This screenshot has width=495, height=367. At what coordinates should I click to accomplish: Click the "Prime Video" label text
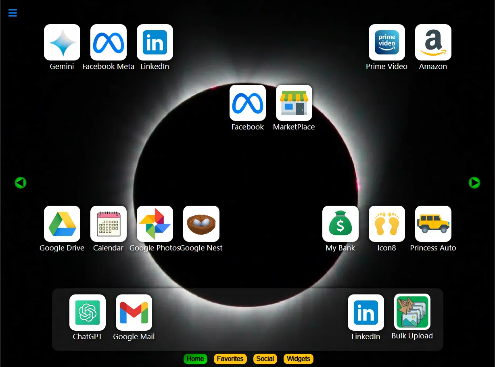[387, 67]
